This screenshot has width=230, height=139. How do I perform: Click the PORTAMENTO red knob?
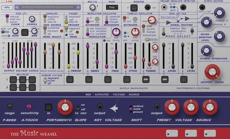65,107
